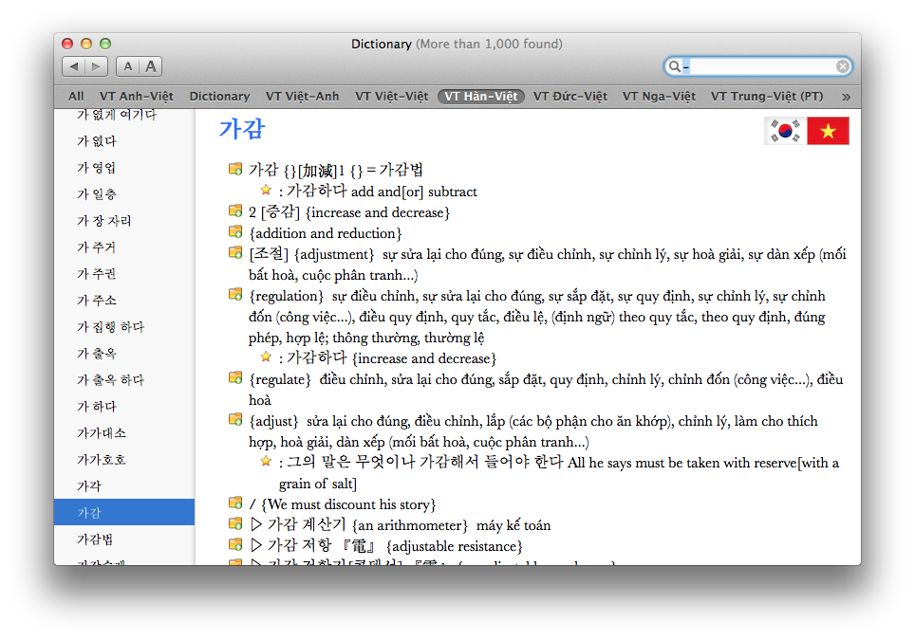Focus the dictionary search field
The height and width of the screenshot is (640, 915).
[757, 66]
